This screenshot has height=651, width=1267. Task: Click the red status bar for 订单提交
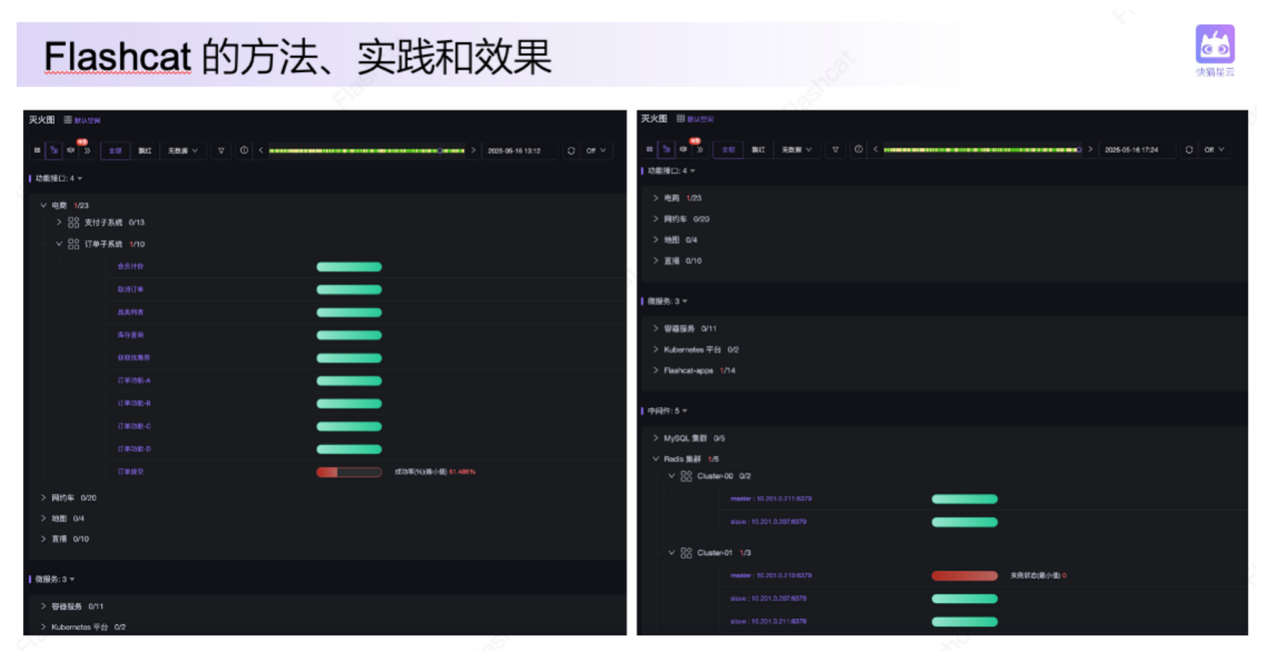point(349,472)
